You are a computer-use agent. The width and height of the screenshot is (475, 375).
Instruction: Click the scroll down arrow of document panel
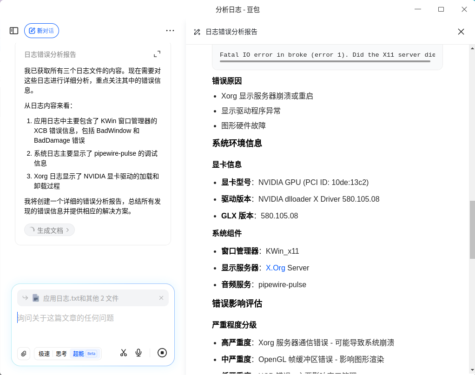click(472, 370)
